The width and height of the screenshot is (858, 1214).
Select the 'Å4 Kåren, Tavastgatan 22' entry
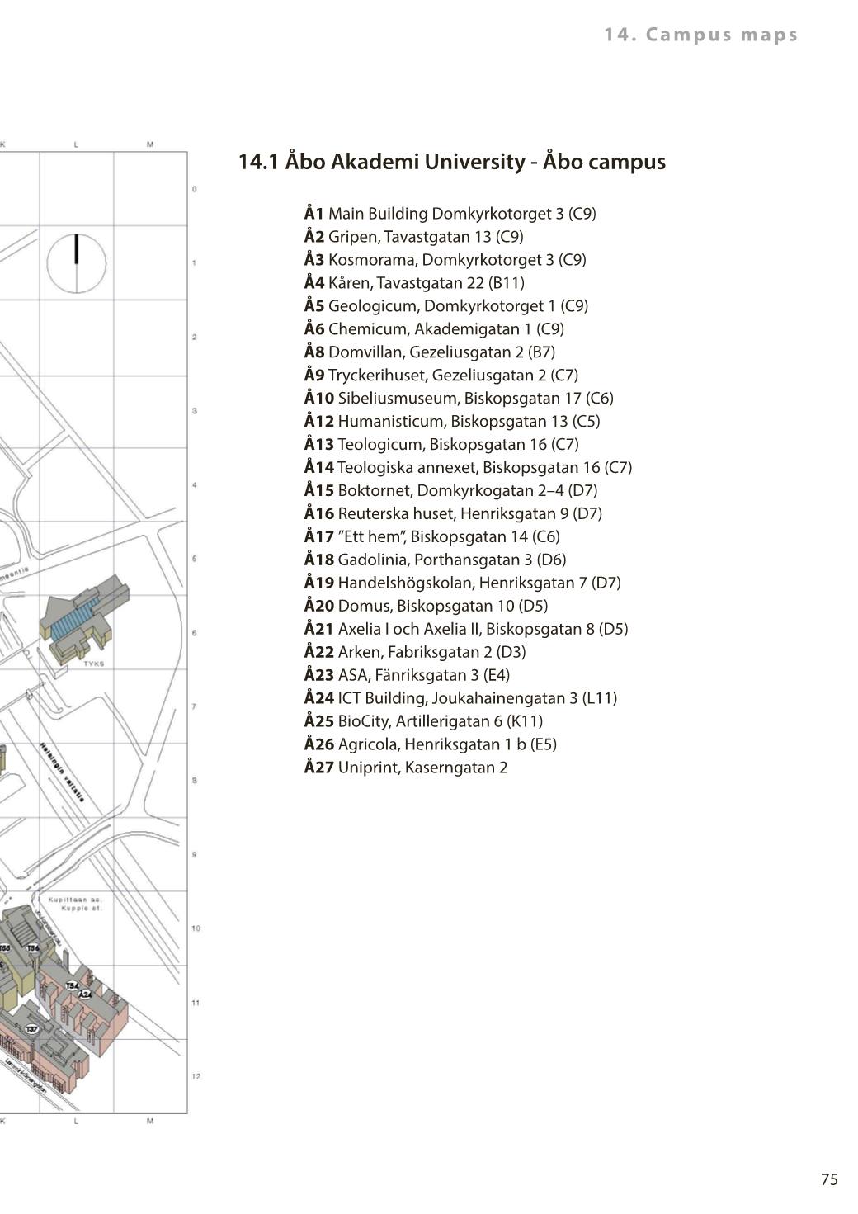414,283
